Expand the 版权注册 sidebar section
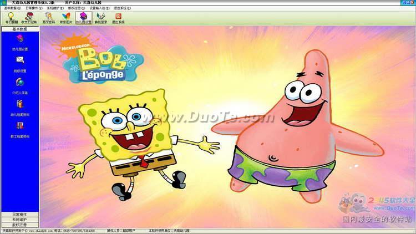 [20, 225]
